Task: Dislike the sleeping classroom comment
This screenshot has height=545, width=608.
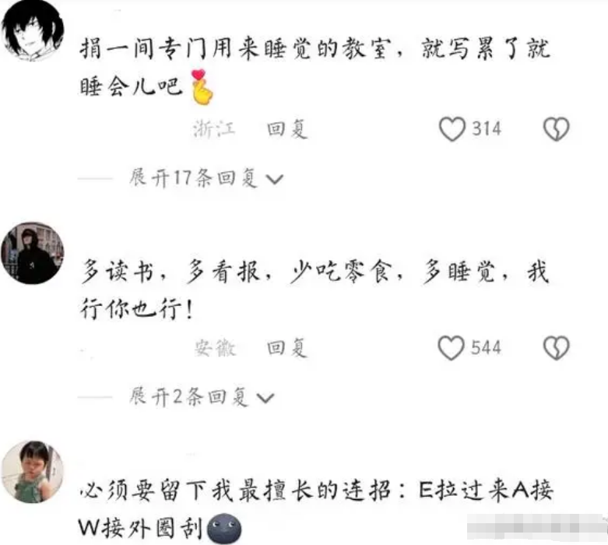Action: [556, 128]
